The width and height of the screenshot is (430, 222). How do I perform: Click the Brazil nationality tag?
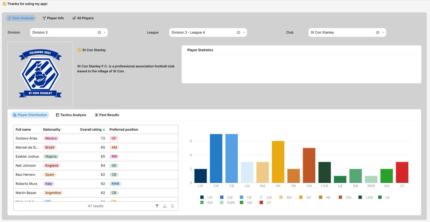pos(50,147)
